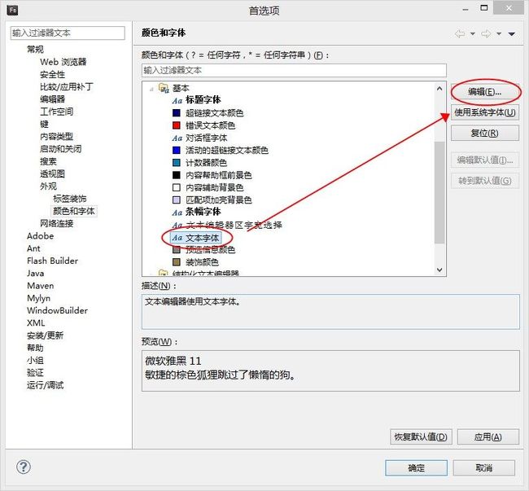Click the Aa icon beside 文本字体
Viewport: 529px width, 491px height.
pos(177,238)
